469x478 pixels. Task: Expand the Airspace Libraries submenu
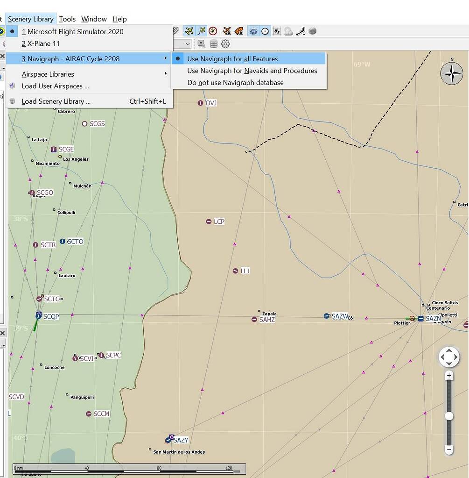tap(48, 74)
